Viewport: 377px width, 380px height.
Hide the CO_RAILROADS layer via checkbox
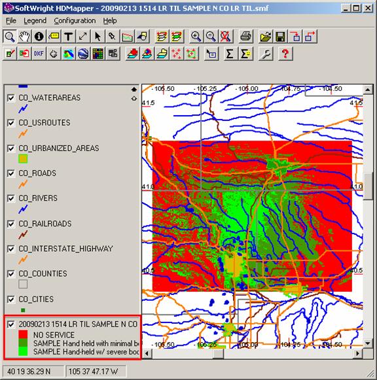pyautogui.click(x=11, y=224)
